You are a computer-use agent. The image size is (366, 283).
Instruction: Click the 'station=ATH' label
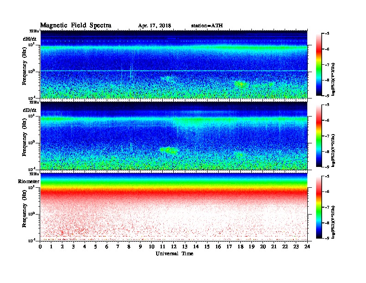(207, 25)
